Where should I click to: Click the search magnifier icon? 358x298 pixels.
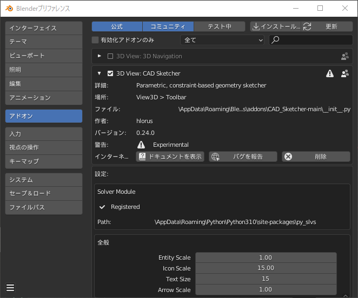click(275, 40)
